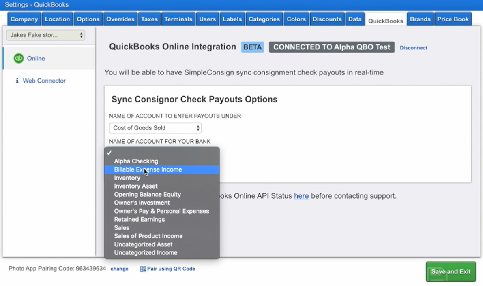Image resolution: width=483 pixels, height=286 pixels.
Task: Open the Options tab
Action: tap(88, 19)
